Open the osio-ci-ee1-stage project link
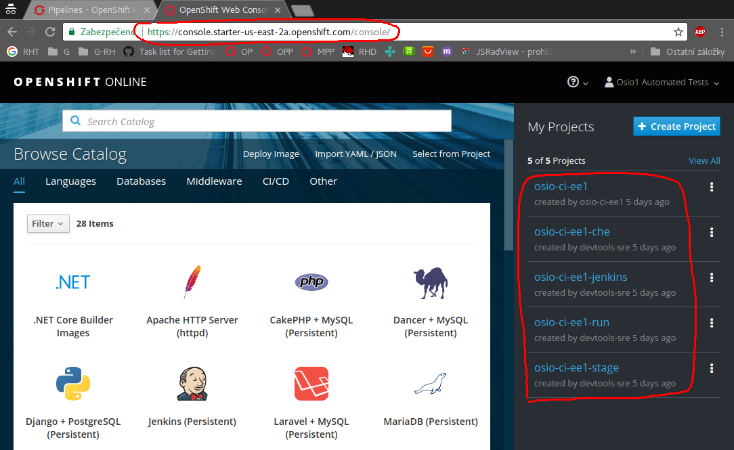This screenshot has width=734, height=450. tap(576, 367)
